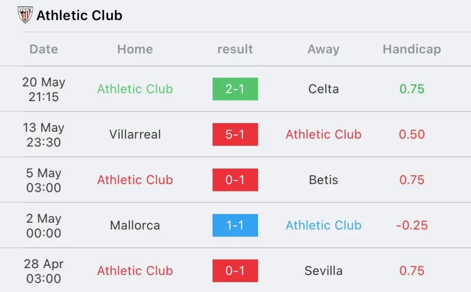Image resolution: width=471 pixels, height=292 pixels.
Task: Open Villarreal home team link
Action: tap(135, 135)
